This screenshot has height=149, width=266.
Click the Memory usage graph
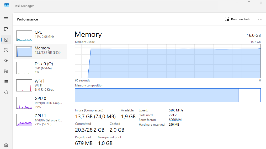click(168, 61)
